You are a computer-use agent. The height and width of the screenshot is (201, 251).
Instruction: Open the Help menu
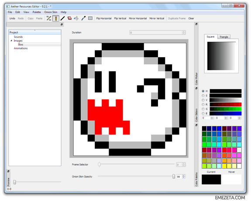(64, 12)
